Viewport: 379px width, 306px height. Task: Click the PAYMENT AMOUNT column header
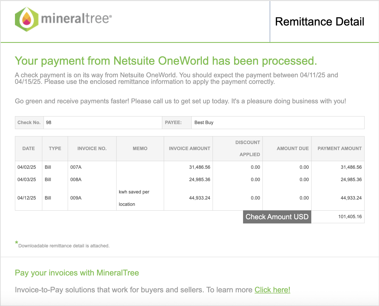338,149
